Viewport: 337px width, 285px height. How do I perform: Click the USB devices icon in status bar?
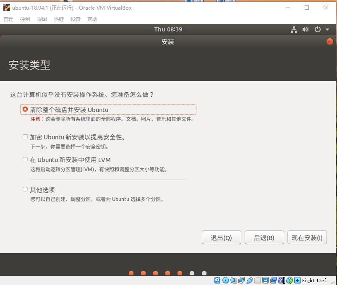250,280
